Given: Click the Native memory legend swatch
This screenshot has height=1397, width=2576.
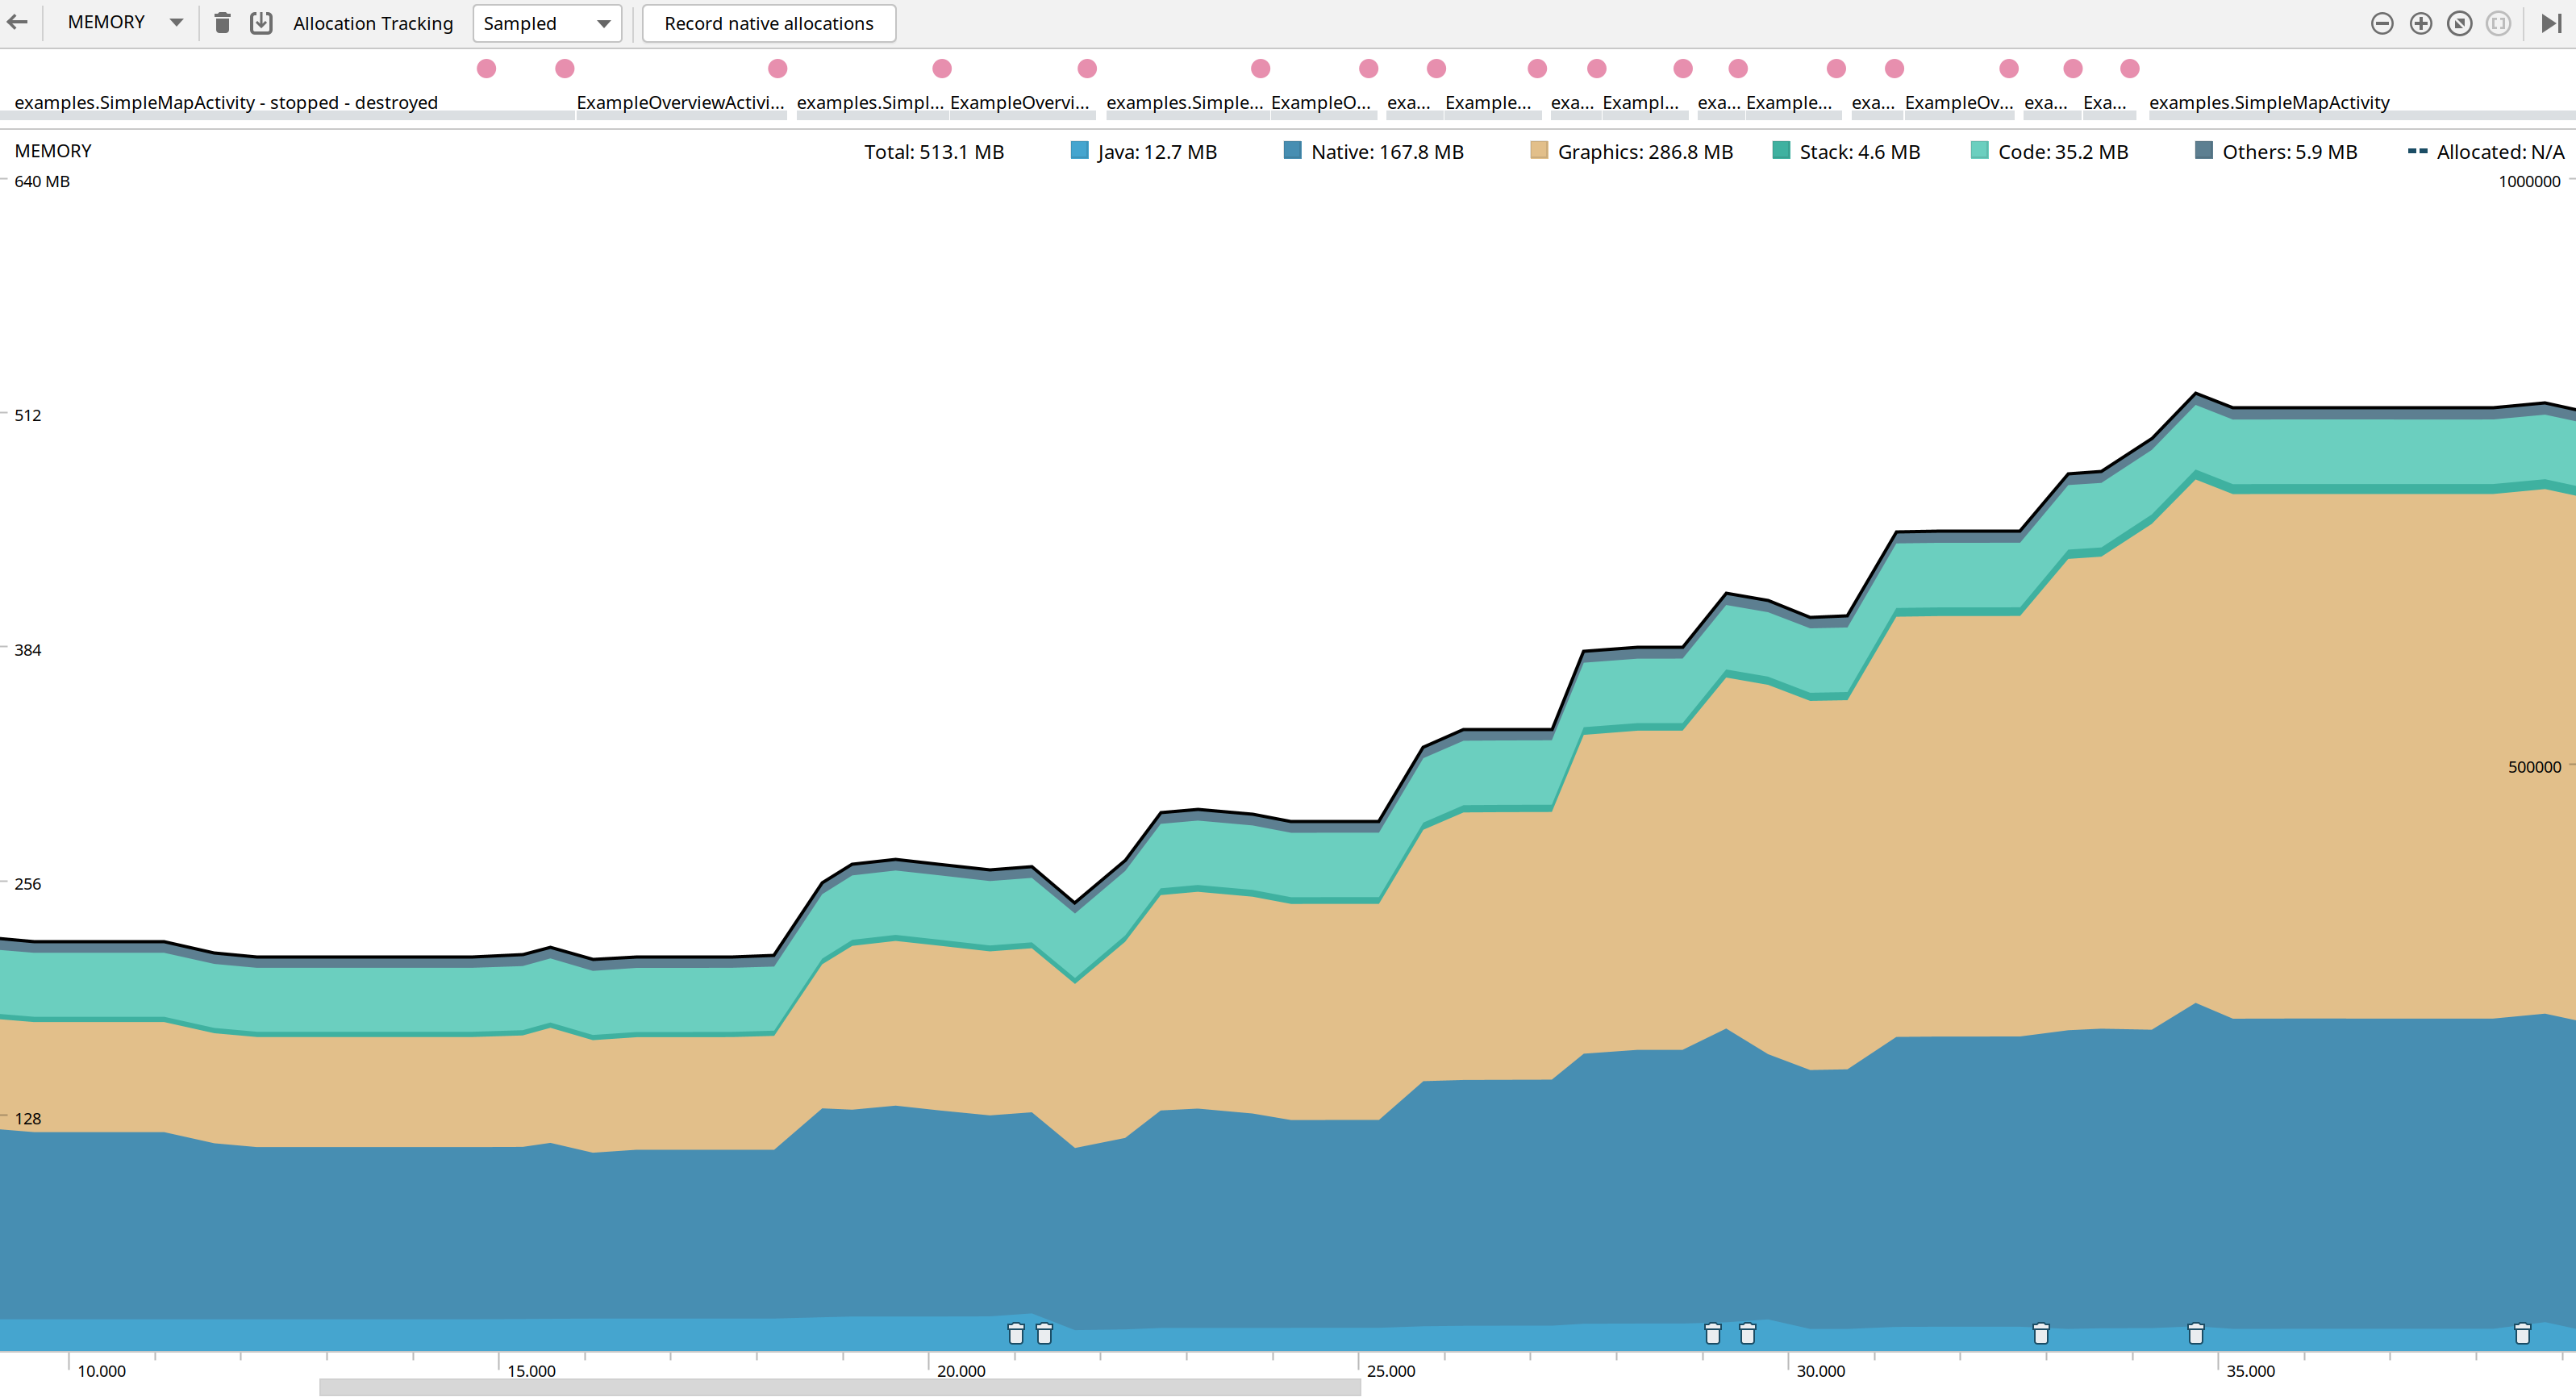Looking at the screenshot, I should pos(1291,151).
